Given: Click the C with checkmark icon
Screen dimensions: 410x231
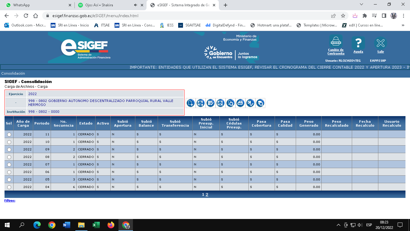Looking at the screenshot, I should [250, 103].
